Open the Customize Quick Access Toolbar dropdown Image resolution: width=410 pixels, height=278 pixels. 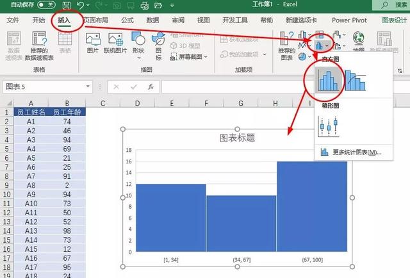coord(172,5)
